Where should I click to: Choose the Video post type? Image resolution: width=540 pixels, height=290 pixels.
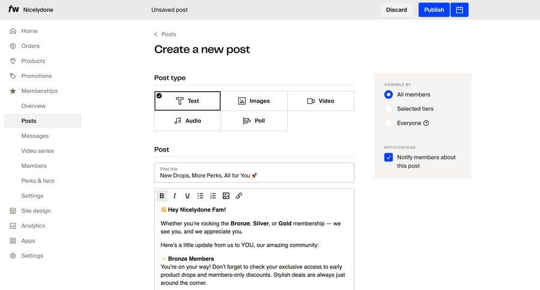320,101
